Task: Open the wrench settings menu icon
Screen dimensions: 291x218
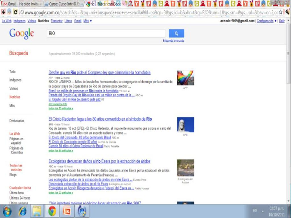Action: (x=288, y=12)
